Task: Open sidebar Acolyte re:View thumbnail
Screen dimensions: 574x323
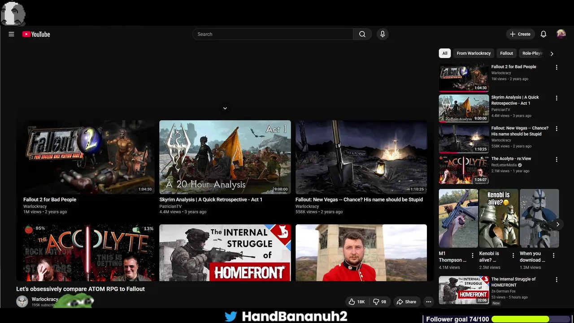Action: (x=464, y=170)
